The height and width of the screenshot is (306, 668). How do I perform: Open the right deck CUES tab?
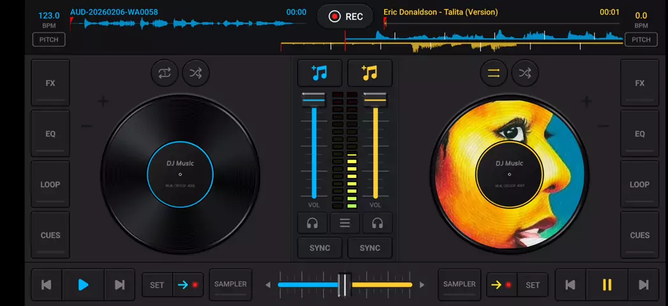(x=639, y=235)
